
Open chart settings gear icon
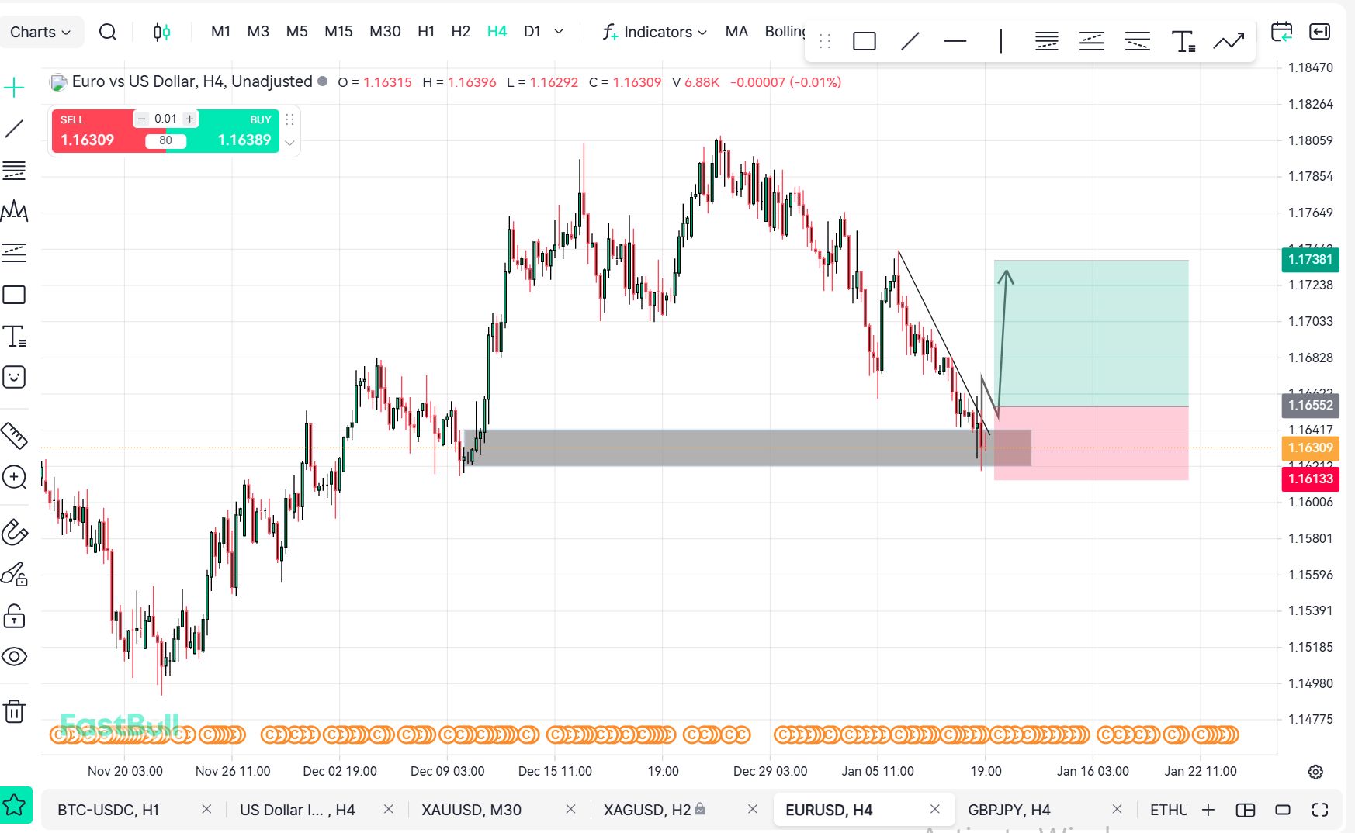(x=1315, y=772)
